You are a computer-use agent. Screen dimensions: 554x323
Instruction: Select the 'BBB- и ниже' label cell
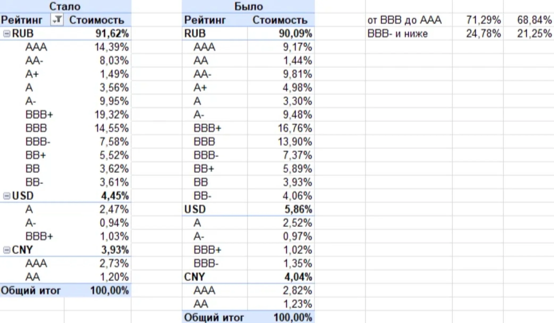point(409,34)
